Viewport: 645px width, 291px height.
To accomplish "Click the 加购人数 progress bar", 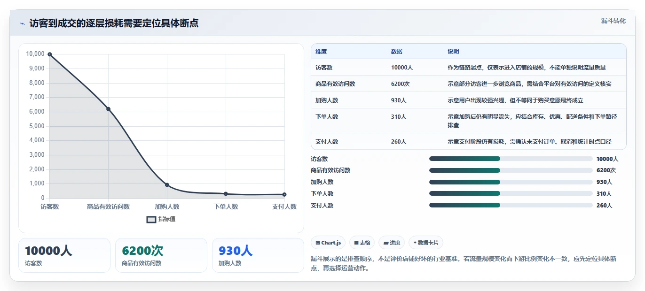I will click(x=511, y=182).
